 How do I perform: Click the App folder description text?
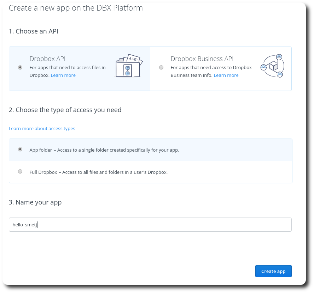[104, 150]
